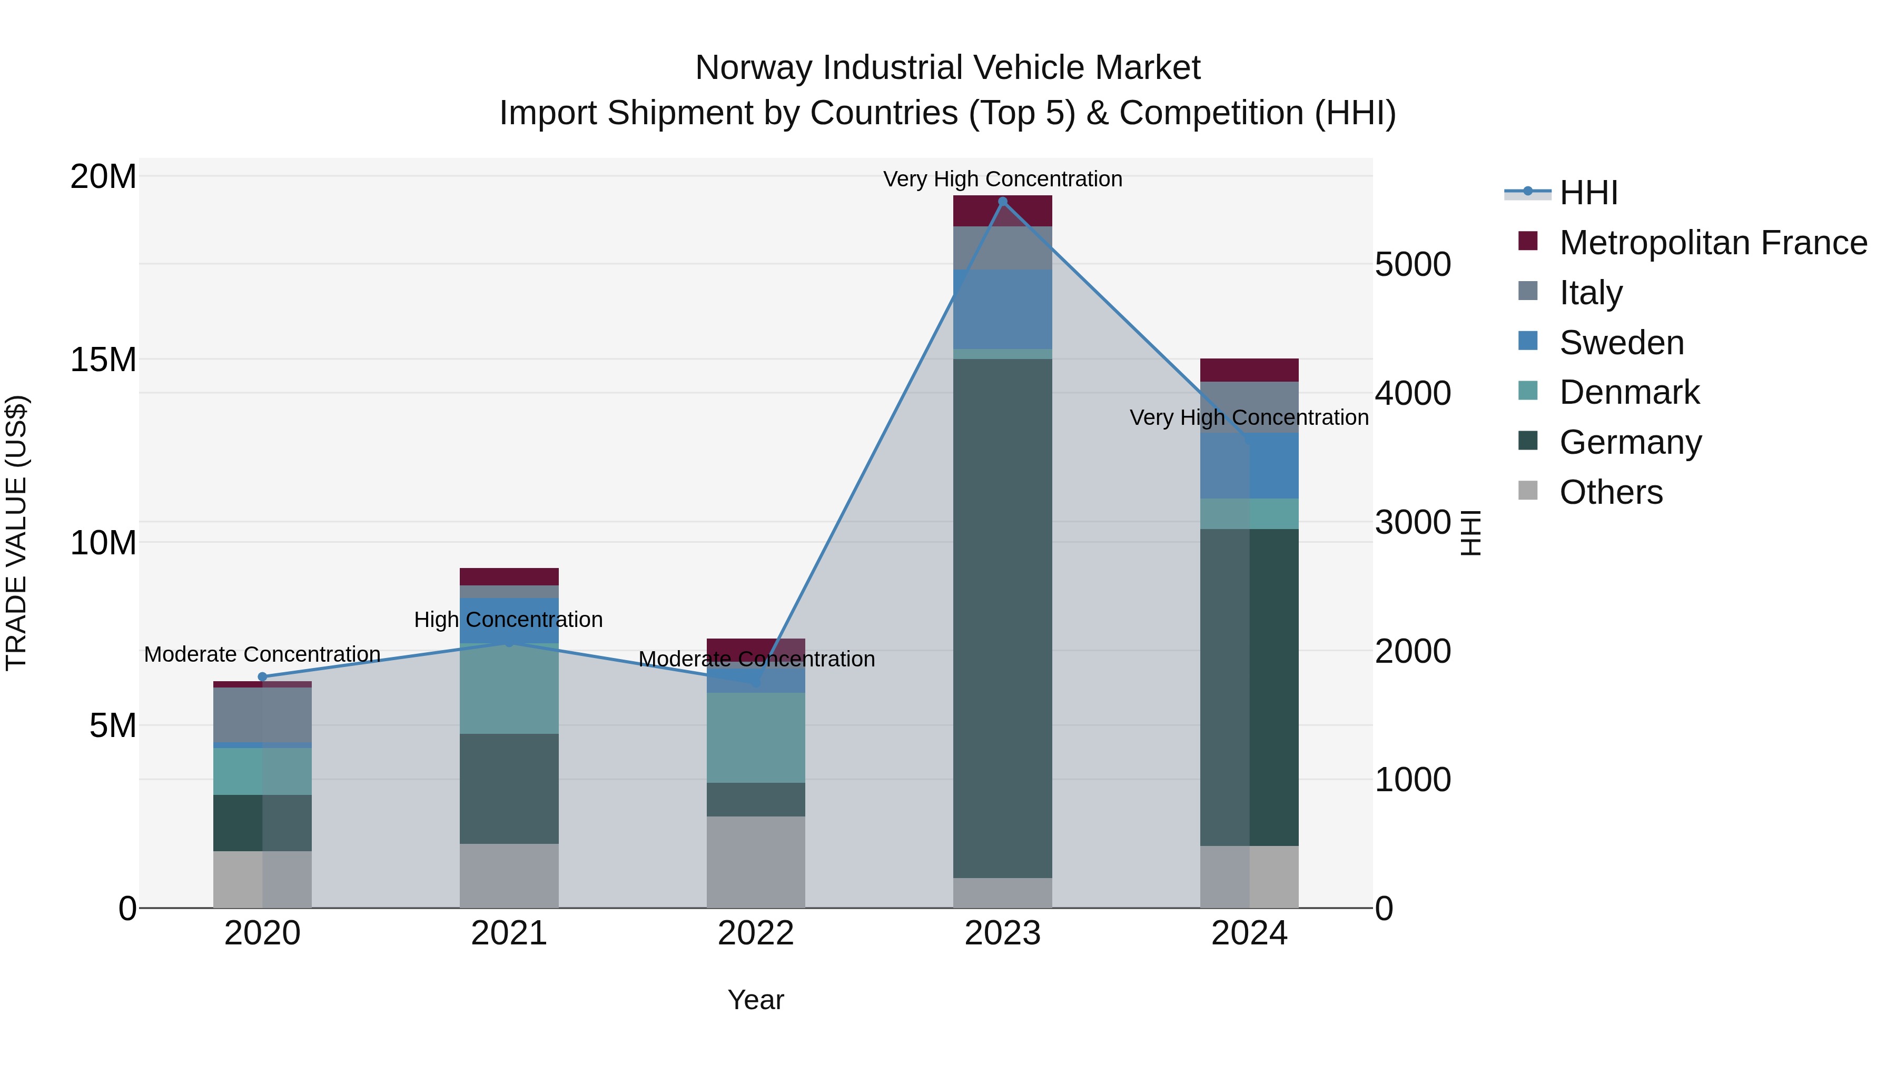Click the High Concentration annotation for 2021
Image resolution: width=1896 pixels, height=1066 pixels.
[x=509, y=620]
